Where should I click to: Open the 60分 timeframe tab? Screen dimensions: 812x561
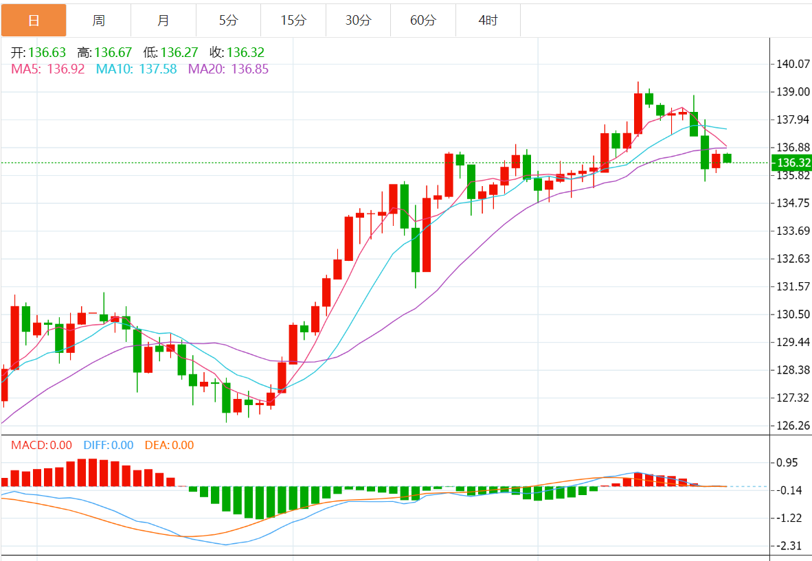point(423,21)
